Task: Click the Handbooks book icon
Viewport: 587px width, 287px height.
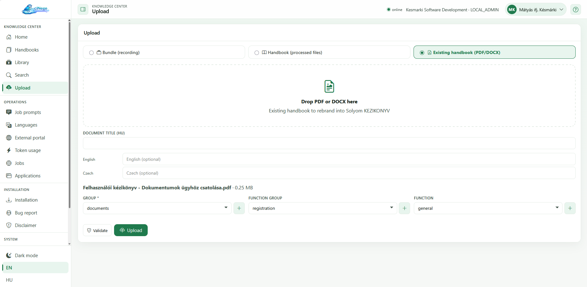Action: point(9,50)
